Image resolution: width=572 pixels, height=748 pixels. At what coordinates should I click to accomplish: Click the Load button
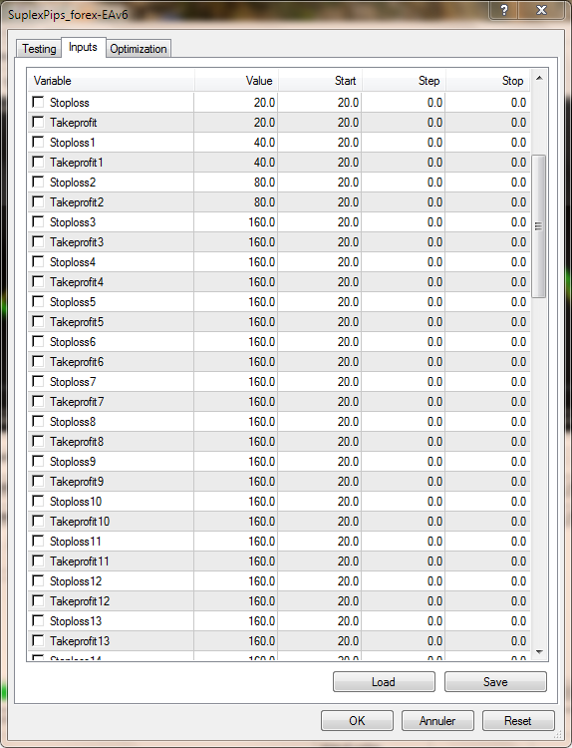384,682
